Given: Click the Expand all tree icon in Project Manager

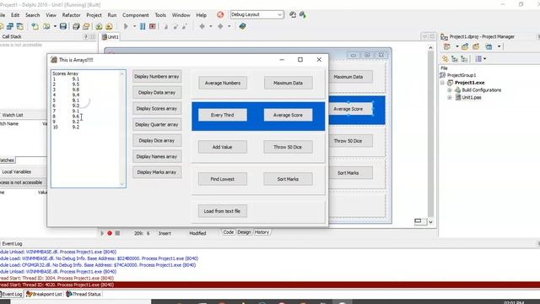Looking at the screenshot, I should [455, 59].
